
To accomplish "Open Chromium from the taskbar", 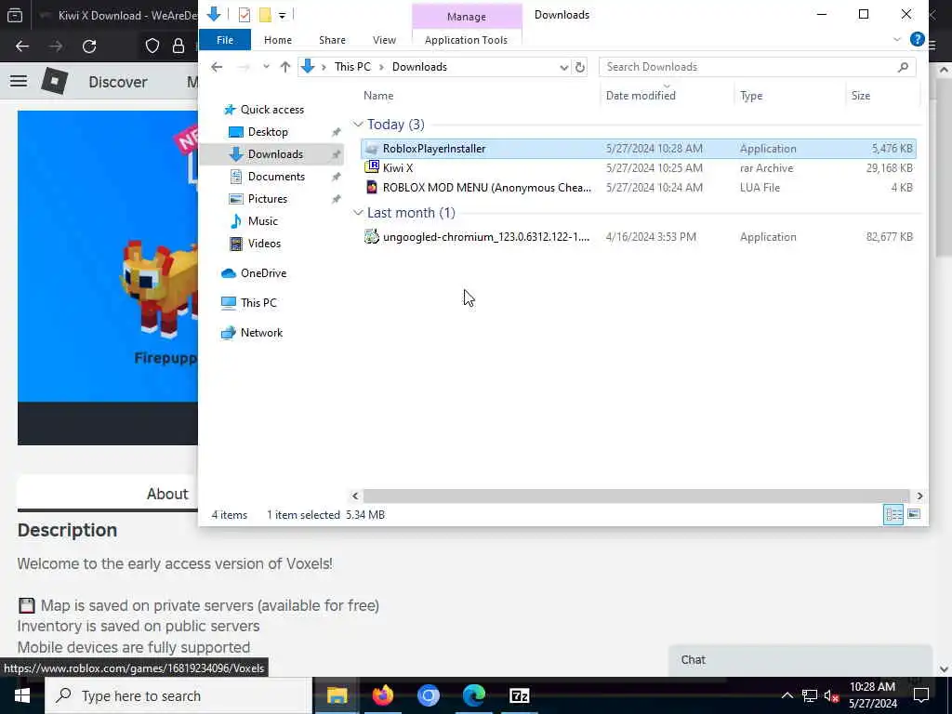I will click(428, 695).
